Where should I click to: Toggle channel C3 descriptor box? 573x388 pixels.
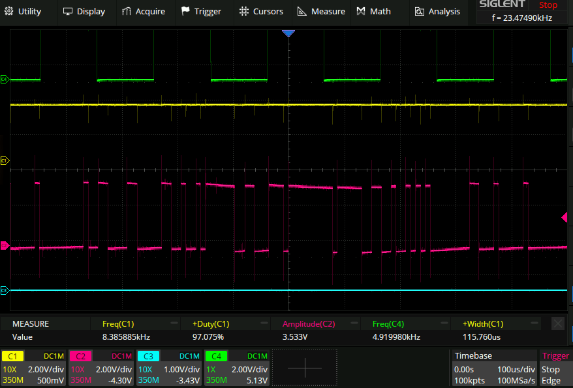coord(168,368)
